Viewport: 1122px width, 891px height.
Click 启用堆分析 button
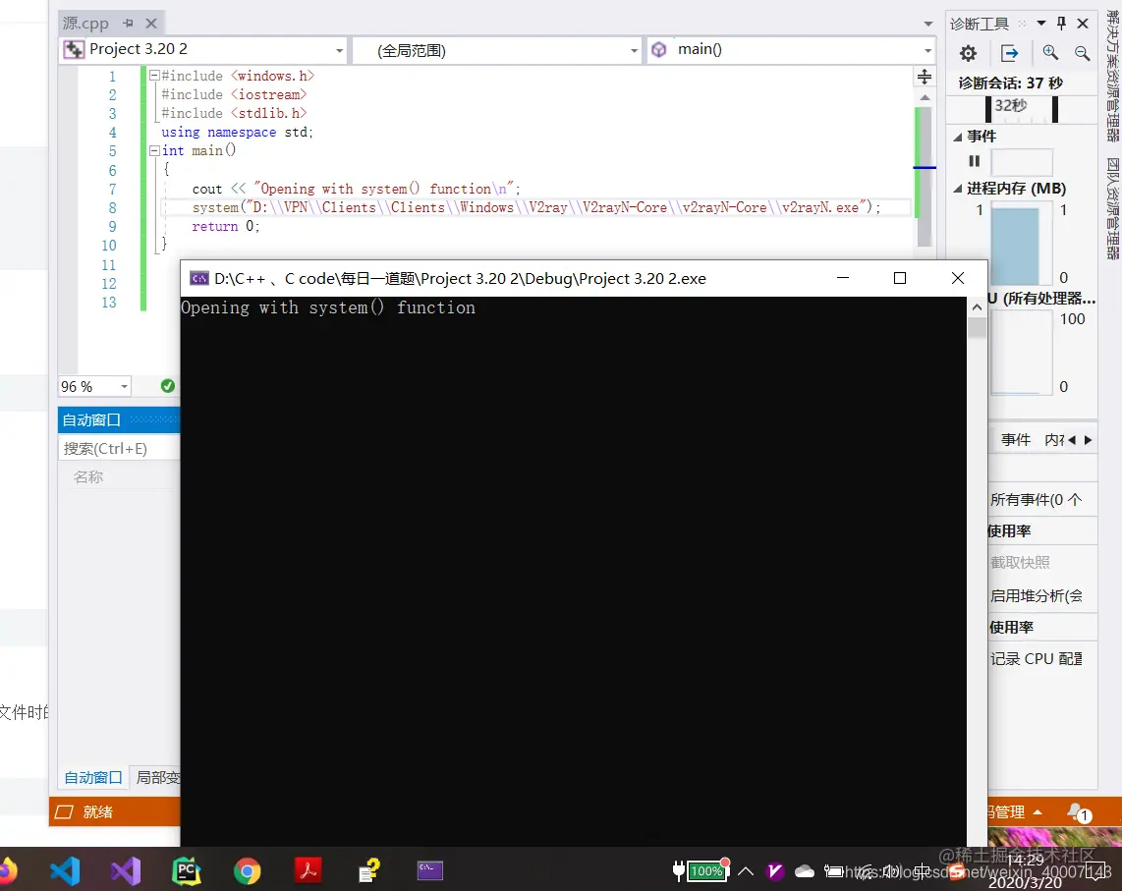click(x=1037, y=595)
